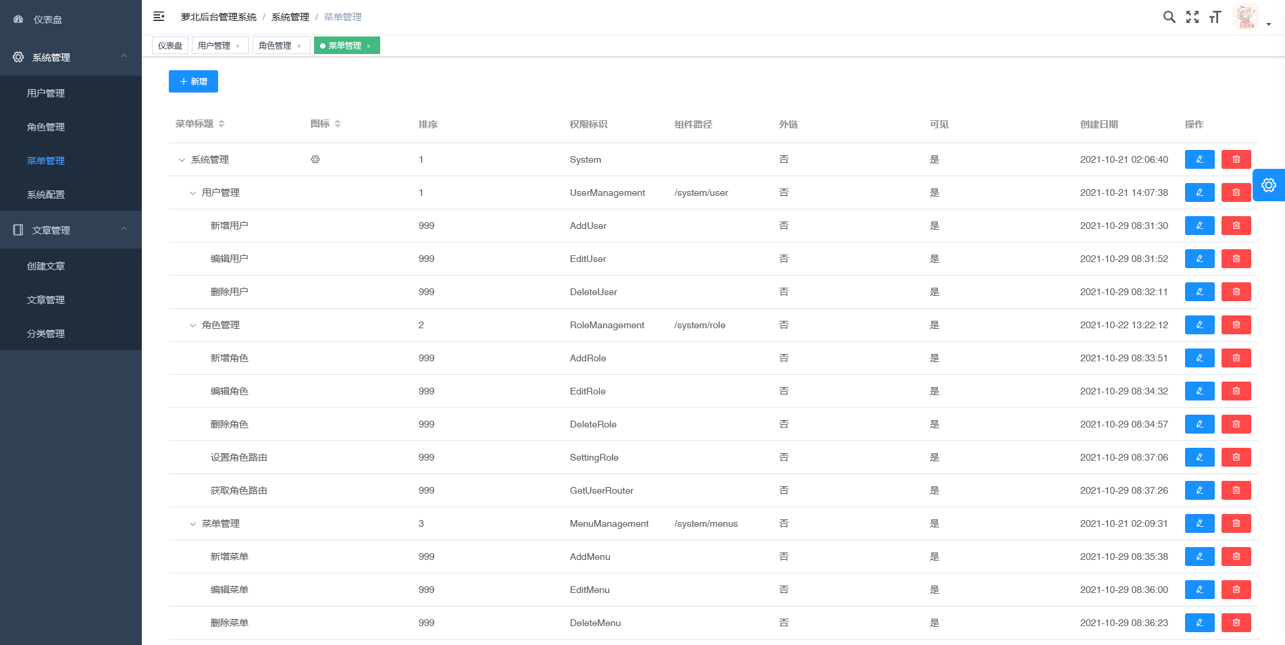Toggle sidebar collapse hamburger icon
Screen dimensions: 1285x645
point(159,16)
